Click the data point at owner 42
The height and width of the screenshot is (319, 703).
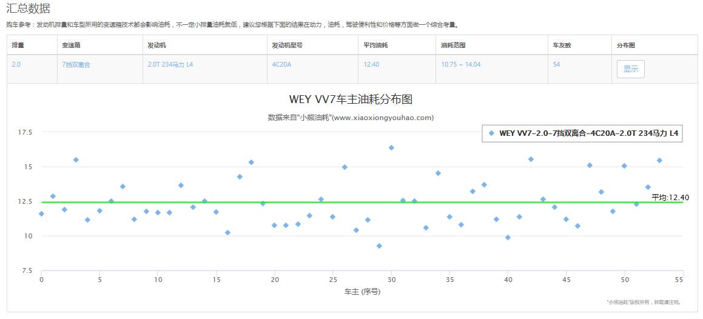pyautogui.click(x=531, y=159)
